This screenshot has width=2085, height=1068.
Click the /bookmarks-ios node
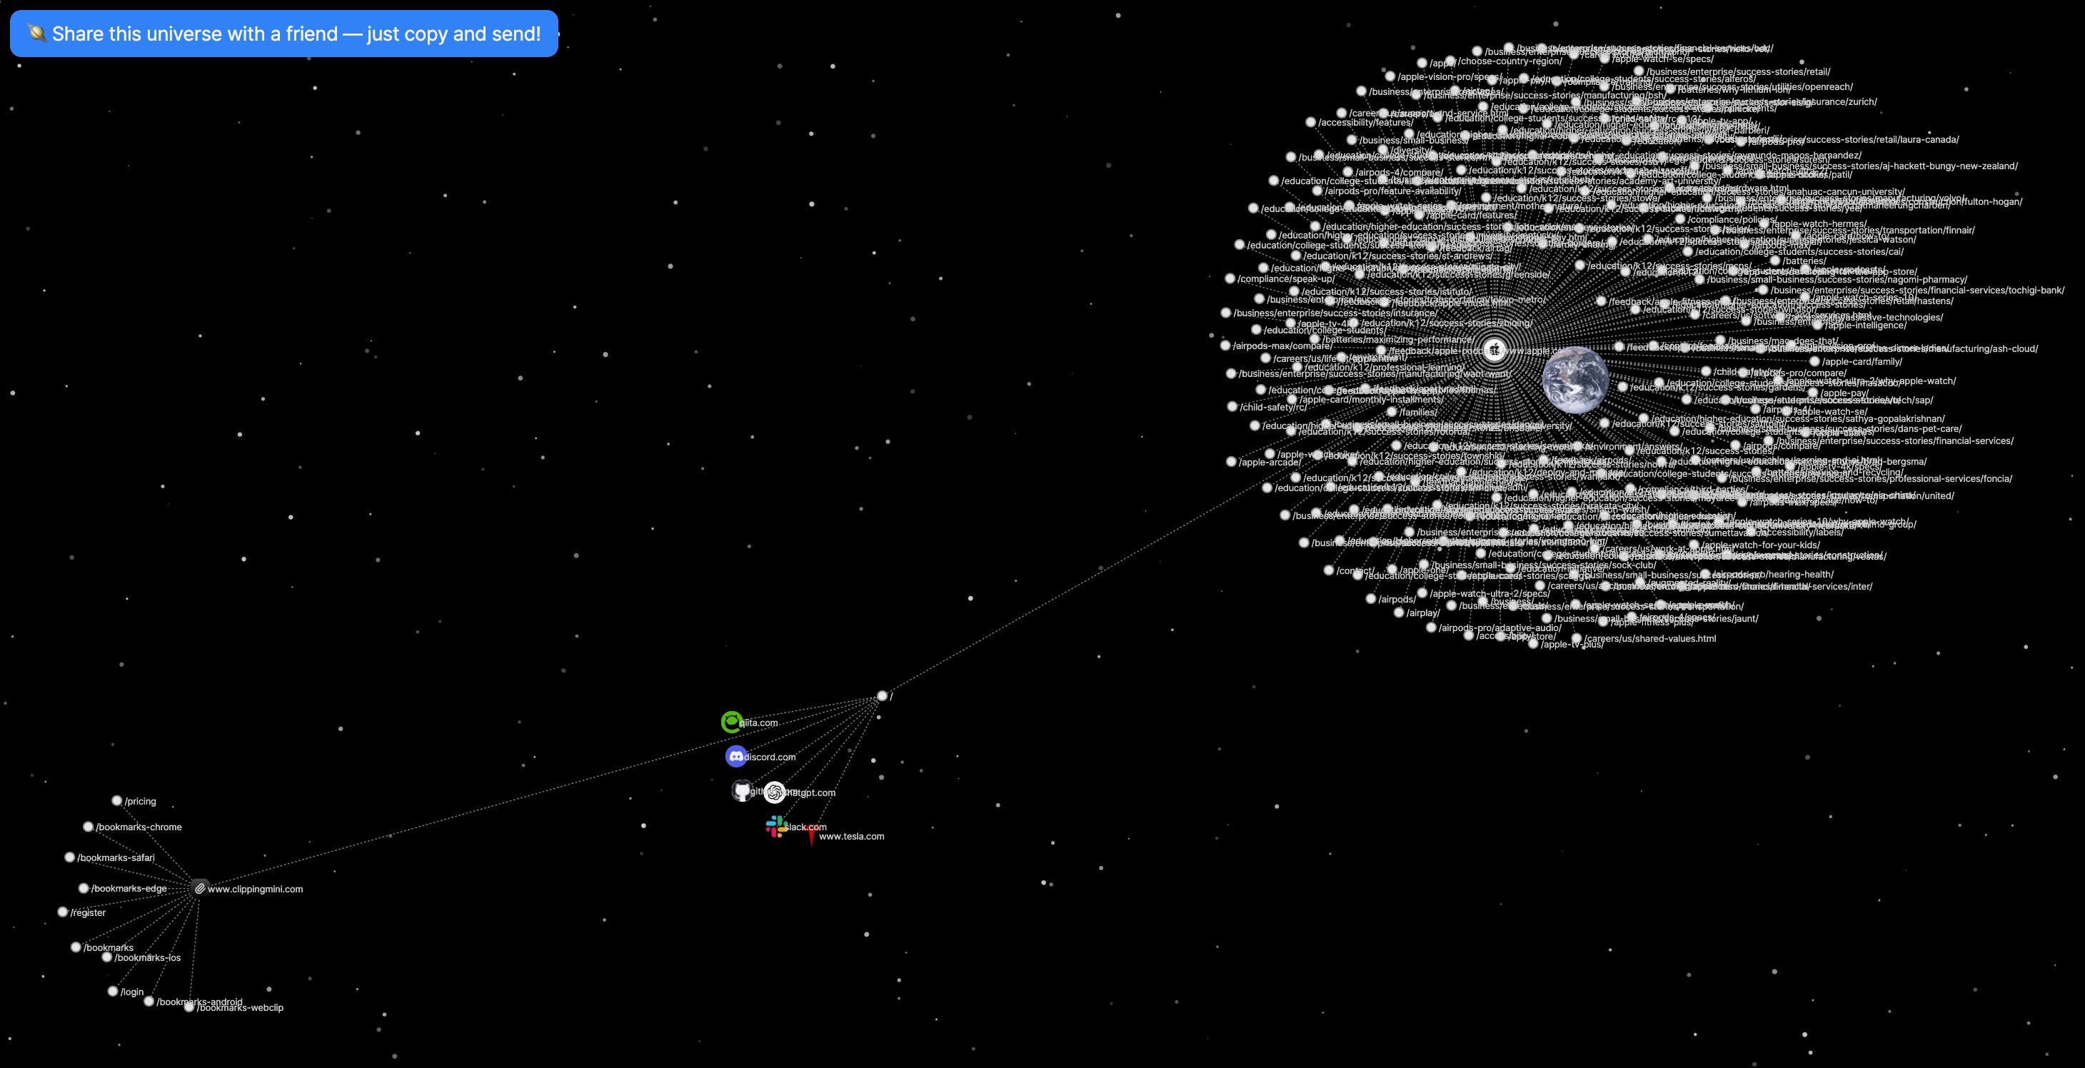click(x=107, y=958)
